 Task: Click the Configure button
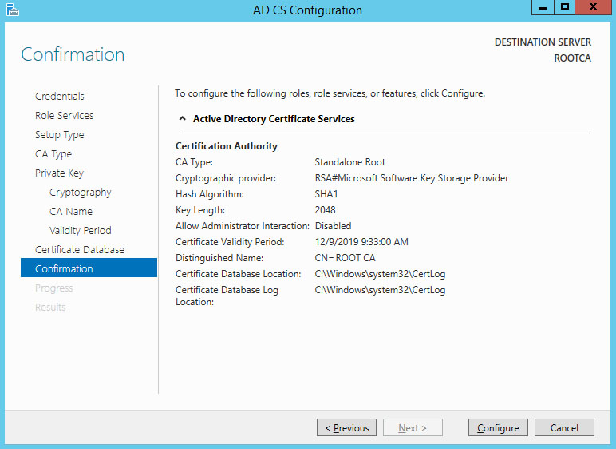[498, 427]
